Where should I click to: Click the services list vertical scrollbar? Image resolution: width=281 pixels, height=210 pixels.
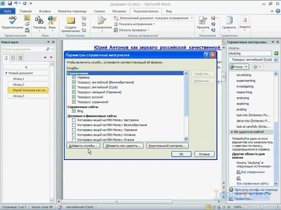[186, 106]
